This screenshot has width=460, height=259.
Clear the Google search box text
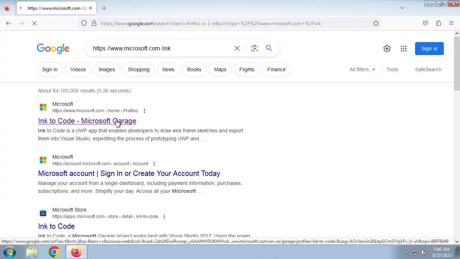237,48
